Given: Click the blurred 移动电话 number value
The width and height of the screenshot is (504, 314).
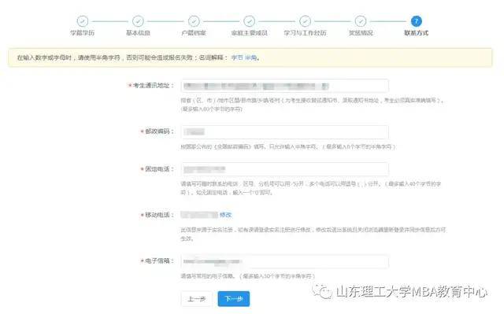Looking at the screenshot, I should coord(199,215).
